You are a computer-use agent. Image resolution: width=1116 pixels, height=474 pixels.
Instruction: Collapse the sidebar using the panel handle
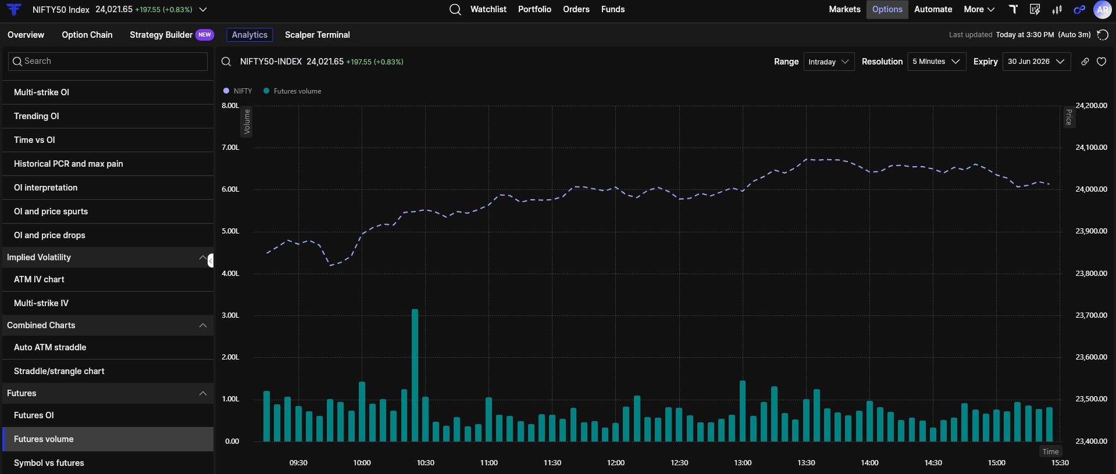pyautogui.click(x=211, y=260)
